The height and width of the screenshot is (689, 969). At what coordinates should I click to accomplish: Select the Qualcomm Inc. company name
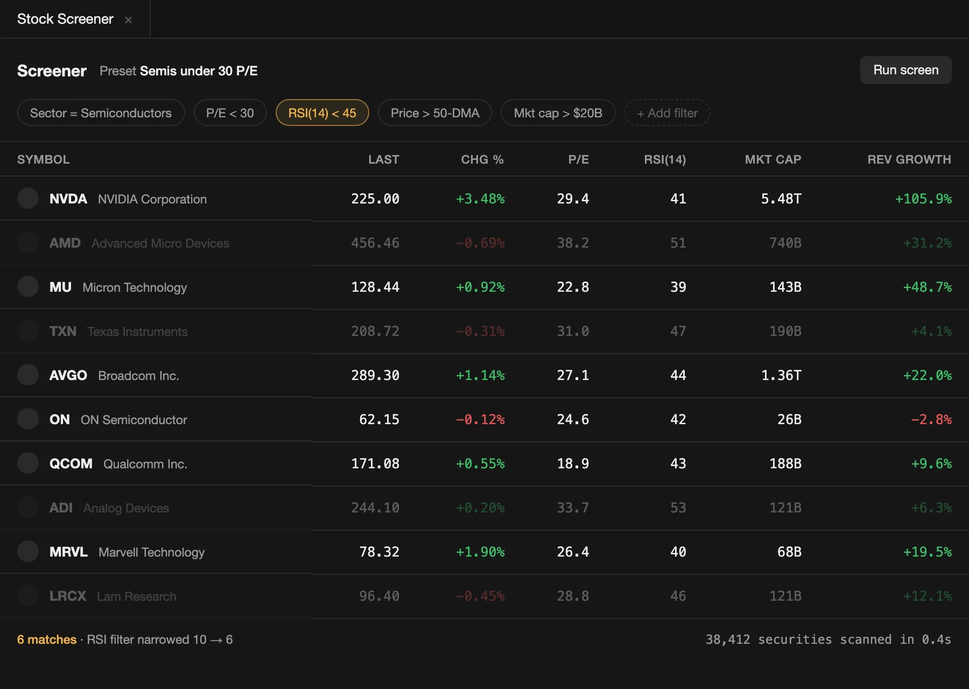145,464
